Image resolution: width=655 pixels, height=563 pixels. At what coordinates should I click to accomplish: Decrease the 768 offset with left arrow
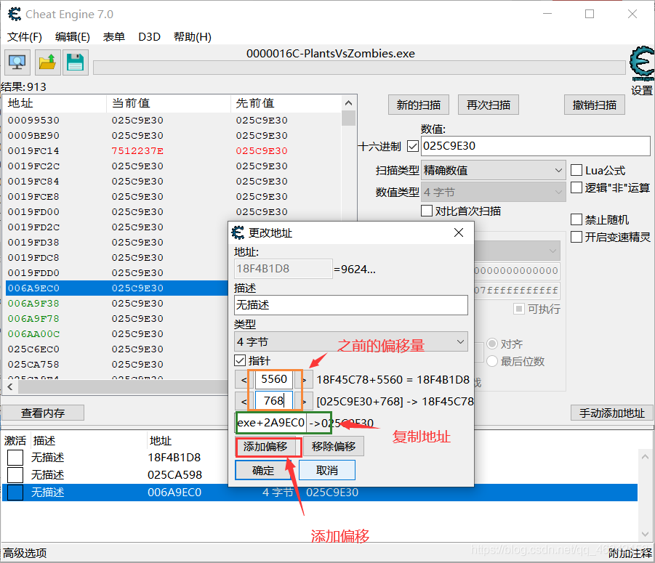tap(244, 402)
